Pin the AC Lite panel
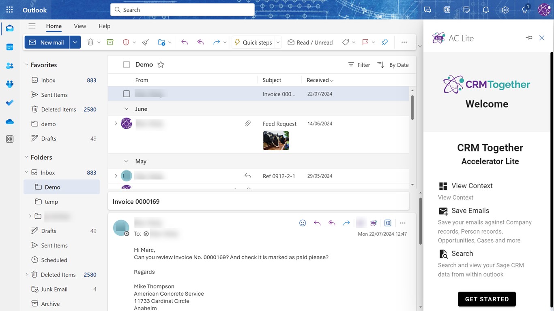This screenshot has width=554, height=311. [529, 38]
